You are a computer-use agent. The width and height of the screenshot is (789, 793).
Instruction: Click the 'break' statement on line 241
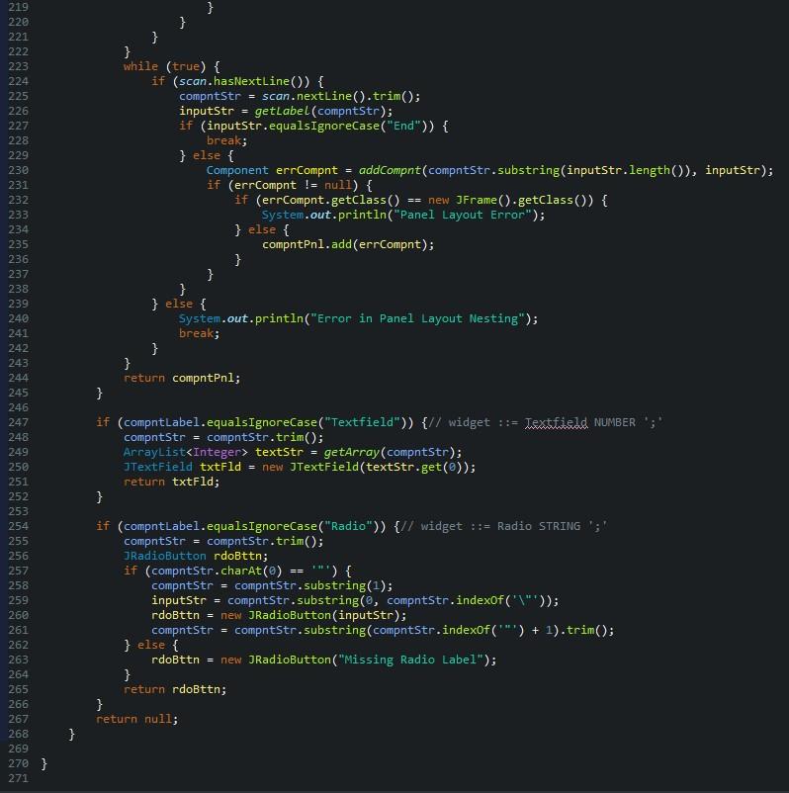pos(196,333)
